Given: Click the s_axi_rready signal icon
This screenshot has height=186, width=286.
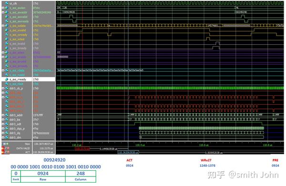Looking at the screenshot, I should click(x=7, y=79).
